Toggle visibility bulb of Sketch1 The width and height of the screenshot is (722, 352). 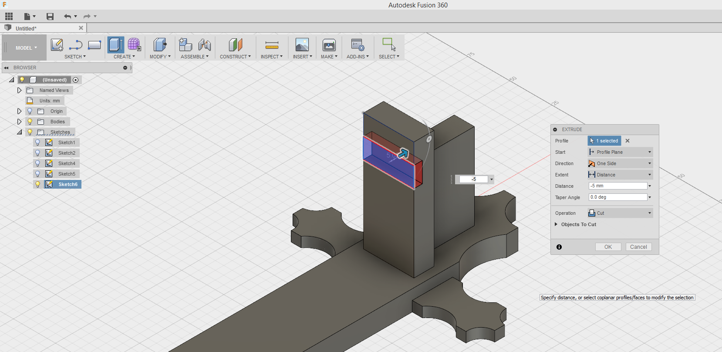click(x=37, y=142)
